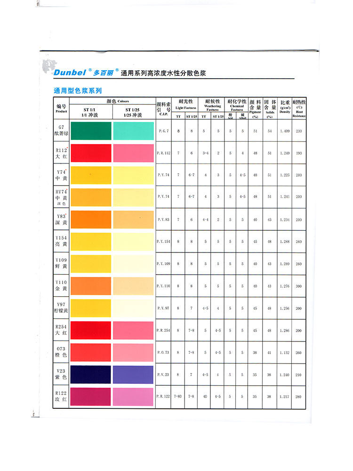Select the Y83 light orange ST 1/25 swatch
The image size is (353, 471).
[x=134, y=219]
